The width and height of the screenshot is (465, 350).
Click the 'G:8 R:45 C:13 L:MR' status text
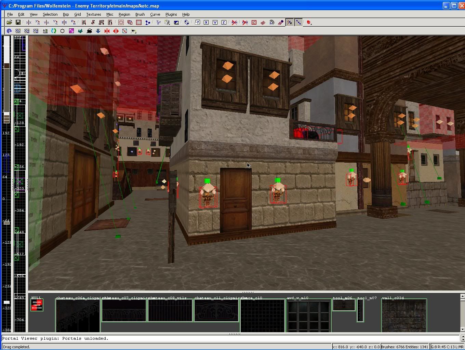pyautogui.click(x=448, y=347)
